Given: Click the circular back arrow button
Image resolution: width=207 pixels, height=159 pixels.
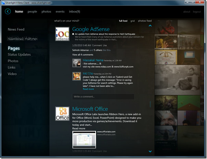Looking at the screenshot, I should pos(8,12).
